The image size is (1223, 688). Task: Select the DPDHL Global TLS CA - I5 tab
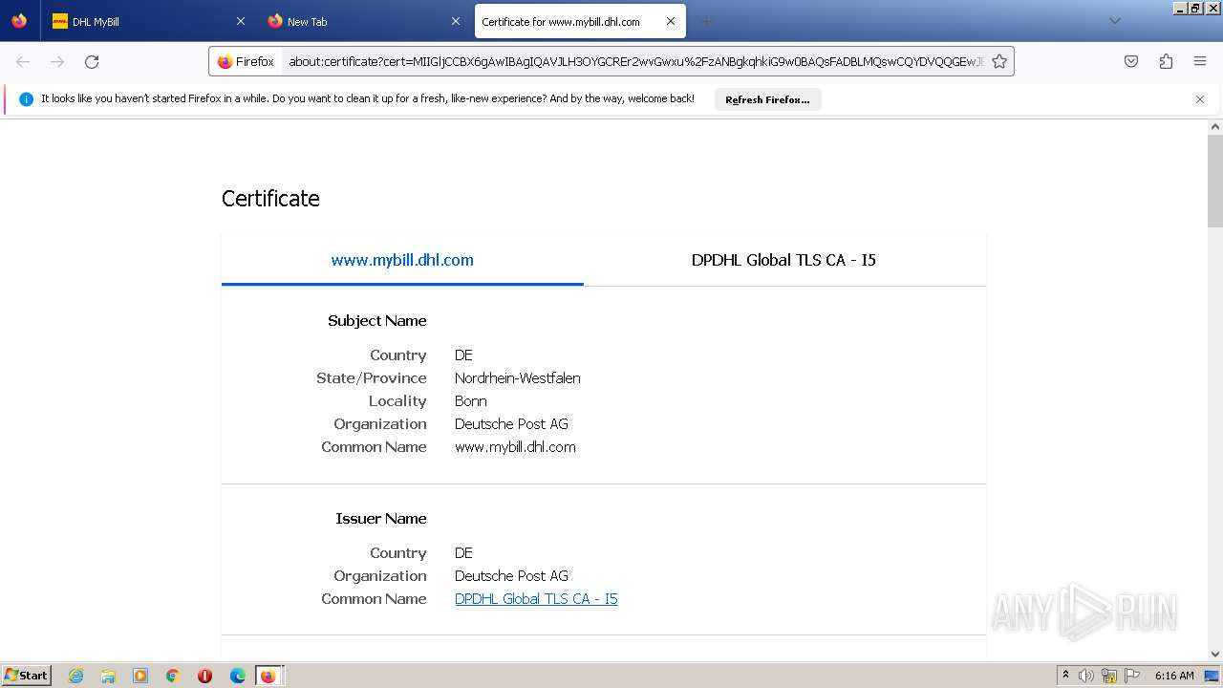[783, 260]
